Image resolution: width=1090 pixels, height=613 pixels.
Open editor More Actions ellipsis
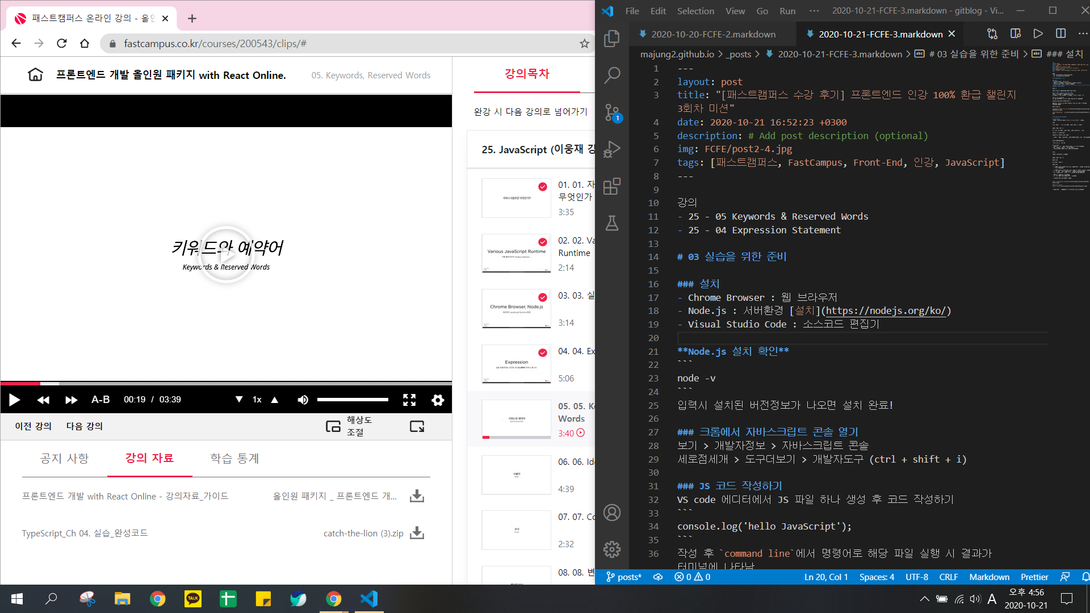coord(1083,34)
